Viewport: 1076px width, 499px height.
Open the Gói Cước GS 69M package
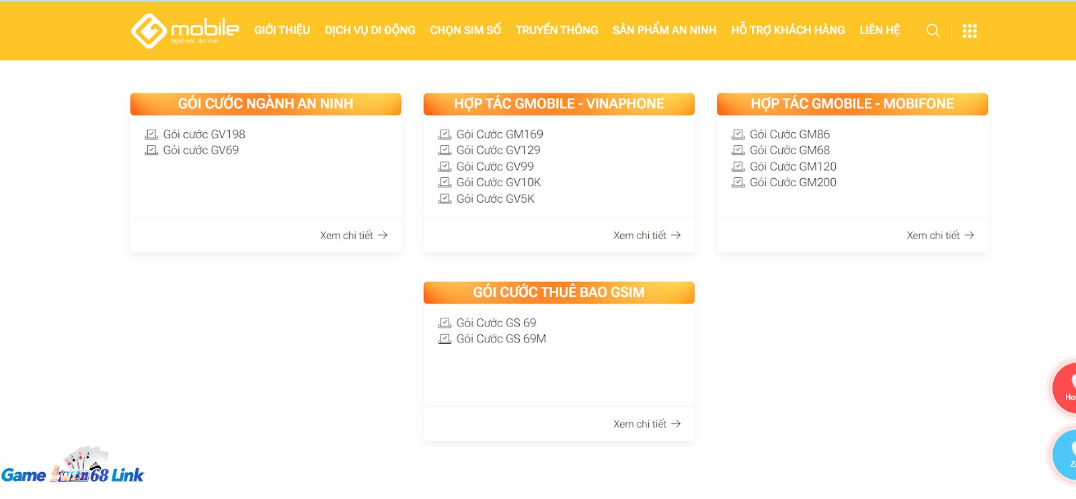coord(501,339)
